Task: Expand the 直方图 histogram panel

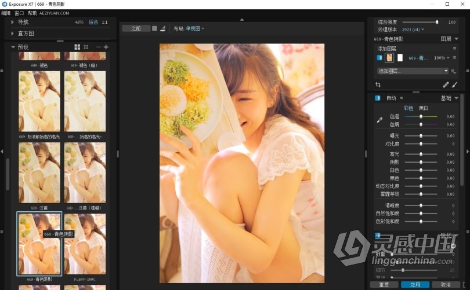Action: click(x=12, y=34)
